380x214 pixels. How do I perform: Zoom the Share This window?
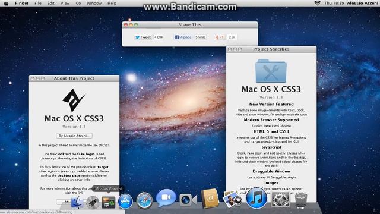click(136, 25)
